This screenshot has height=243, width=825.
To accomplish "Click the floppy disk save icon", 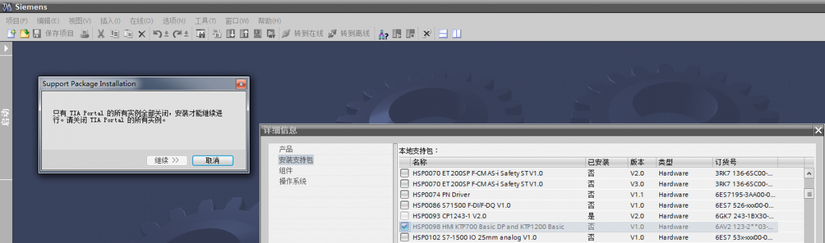I will pyautogui.click(x=37, y=33).
